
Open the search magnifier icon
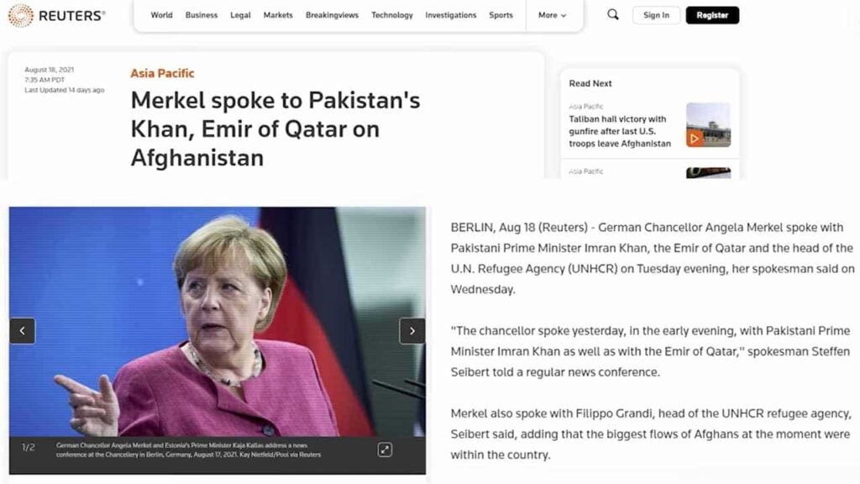[612, 15]
